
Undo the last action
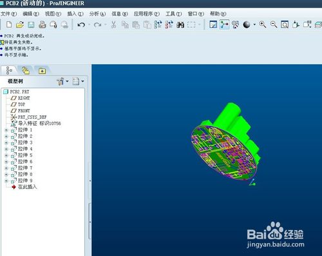[x=81, y=25]
